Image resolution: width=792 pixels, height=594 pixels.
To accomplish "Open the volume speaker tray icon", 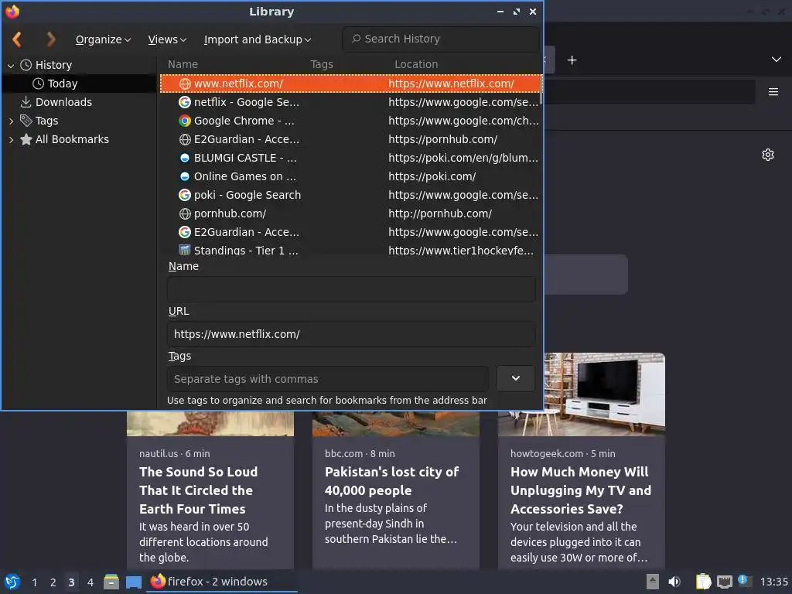I will [674, 582].
